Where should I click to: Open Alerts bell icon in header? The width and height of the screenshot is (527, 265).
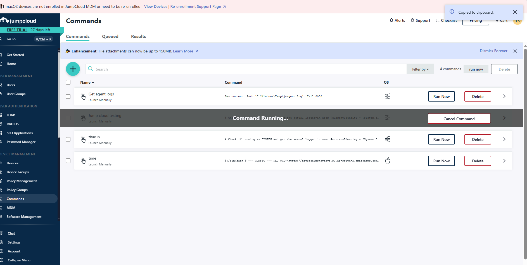(x=397, y=20)
